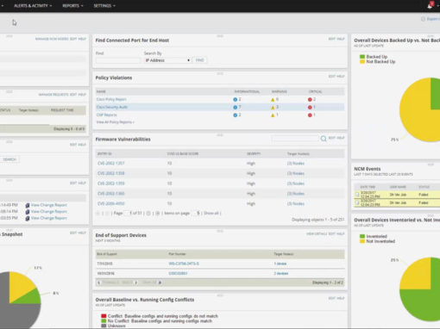The width and height of the screenshot is (440, 329).
Task: Click VIEW DETAILS in End of Support Devices
Action: [x=317, y=234]
